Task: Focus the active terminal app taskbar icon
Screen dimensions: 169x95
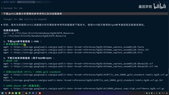Action: (x=23, y=93)
